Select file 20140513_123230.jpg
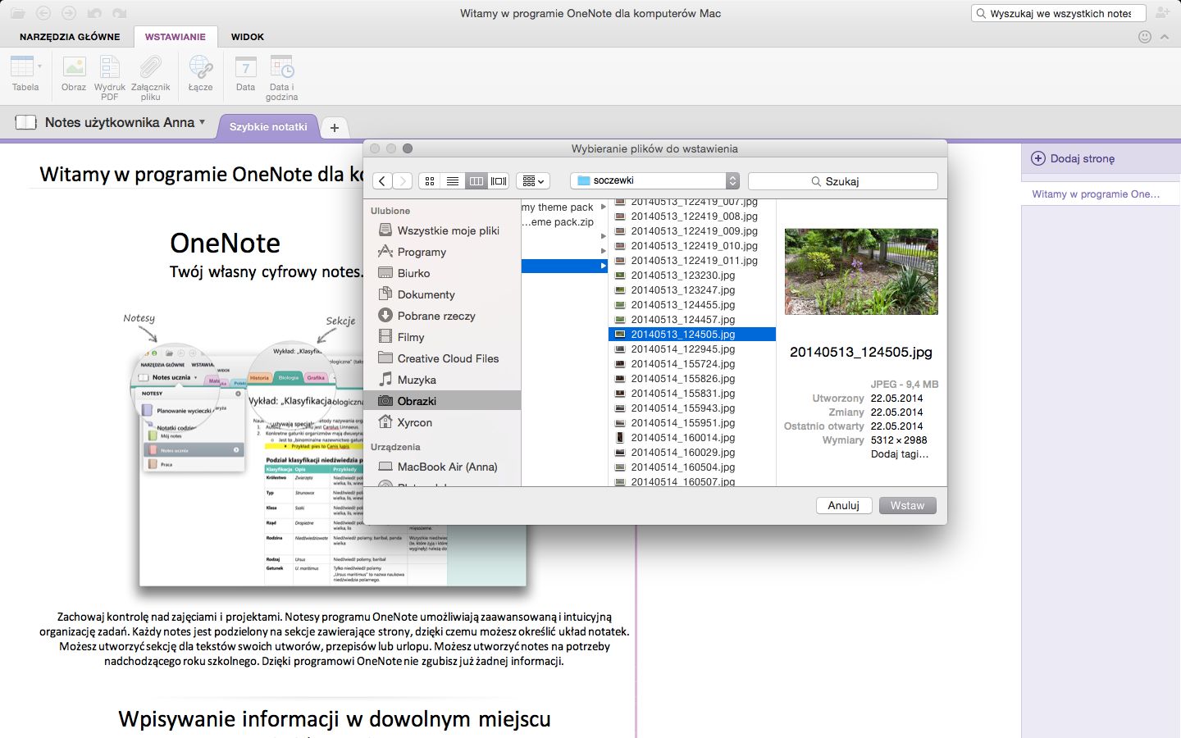The width and height of the screenshot is (1181, 738). tap(692, 276)
